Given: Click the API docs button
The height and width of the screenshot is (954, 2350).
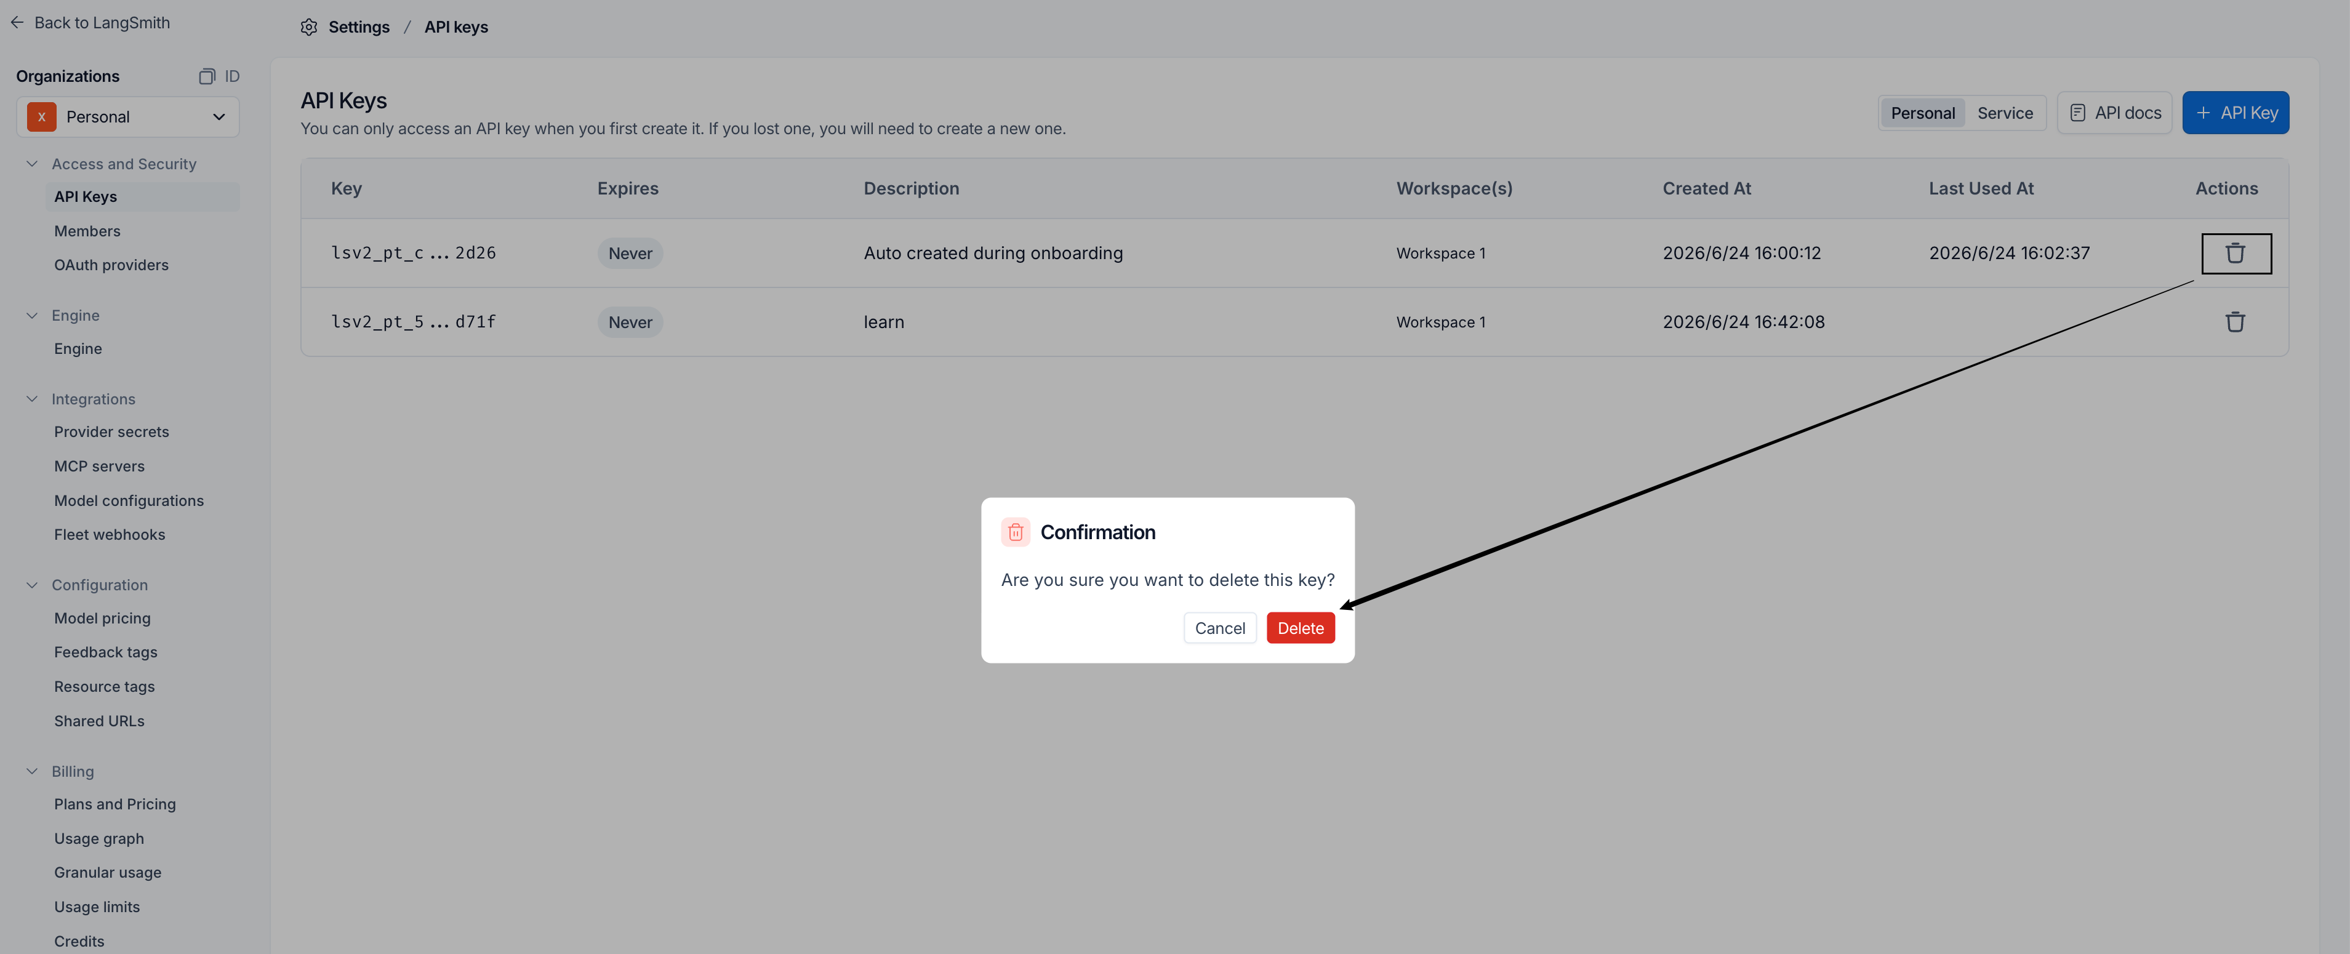Looking at the screenshot, I should [x=2114, y=113].
